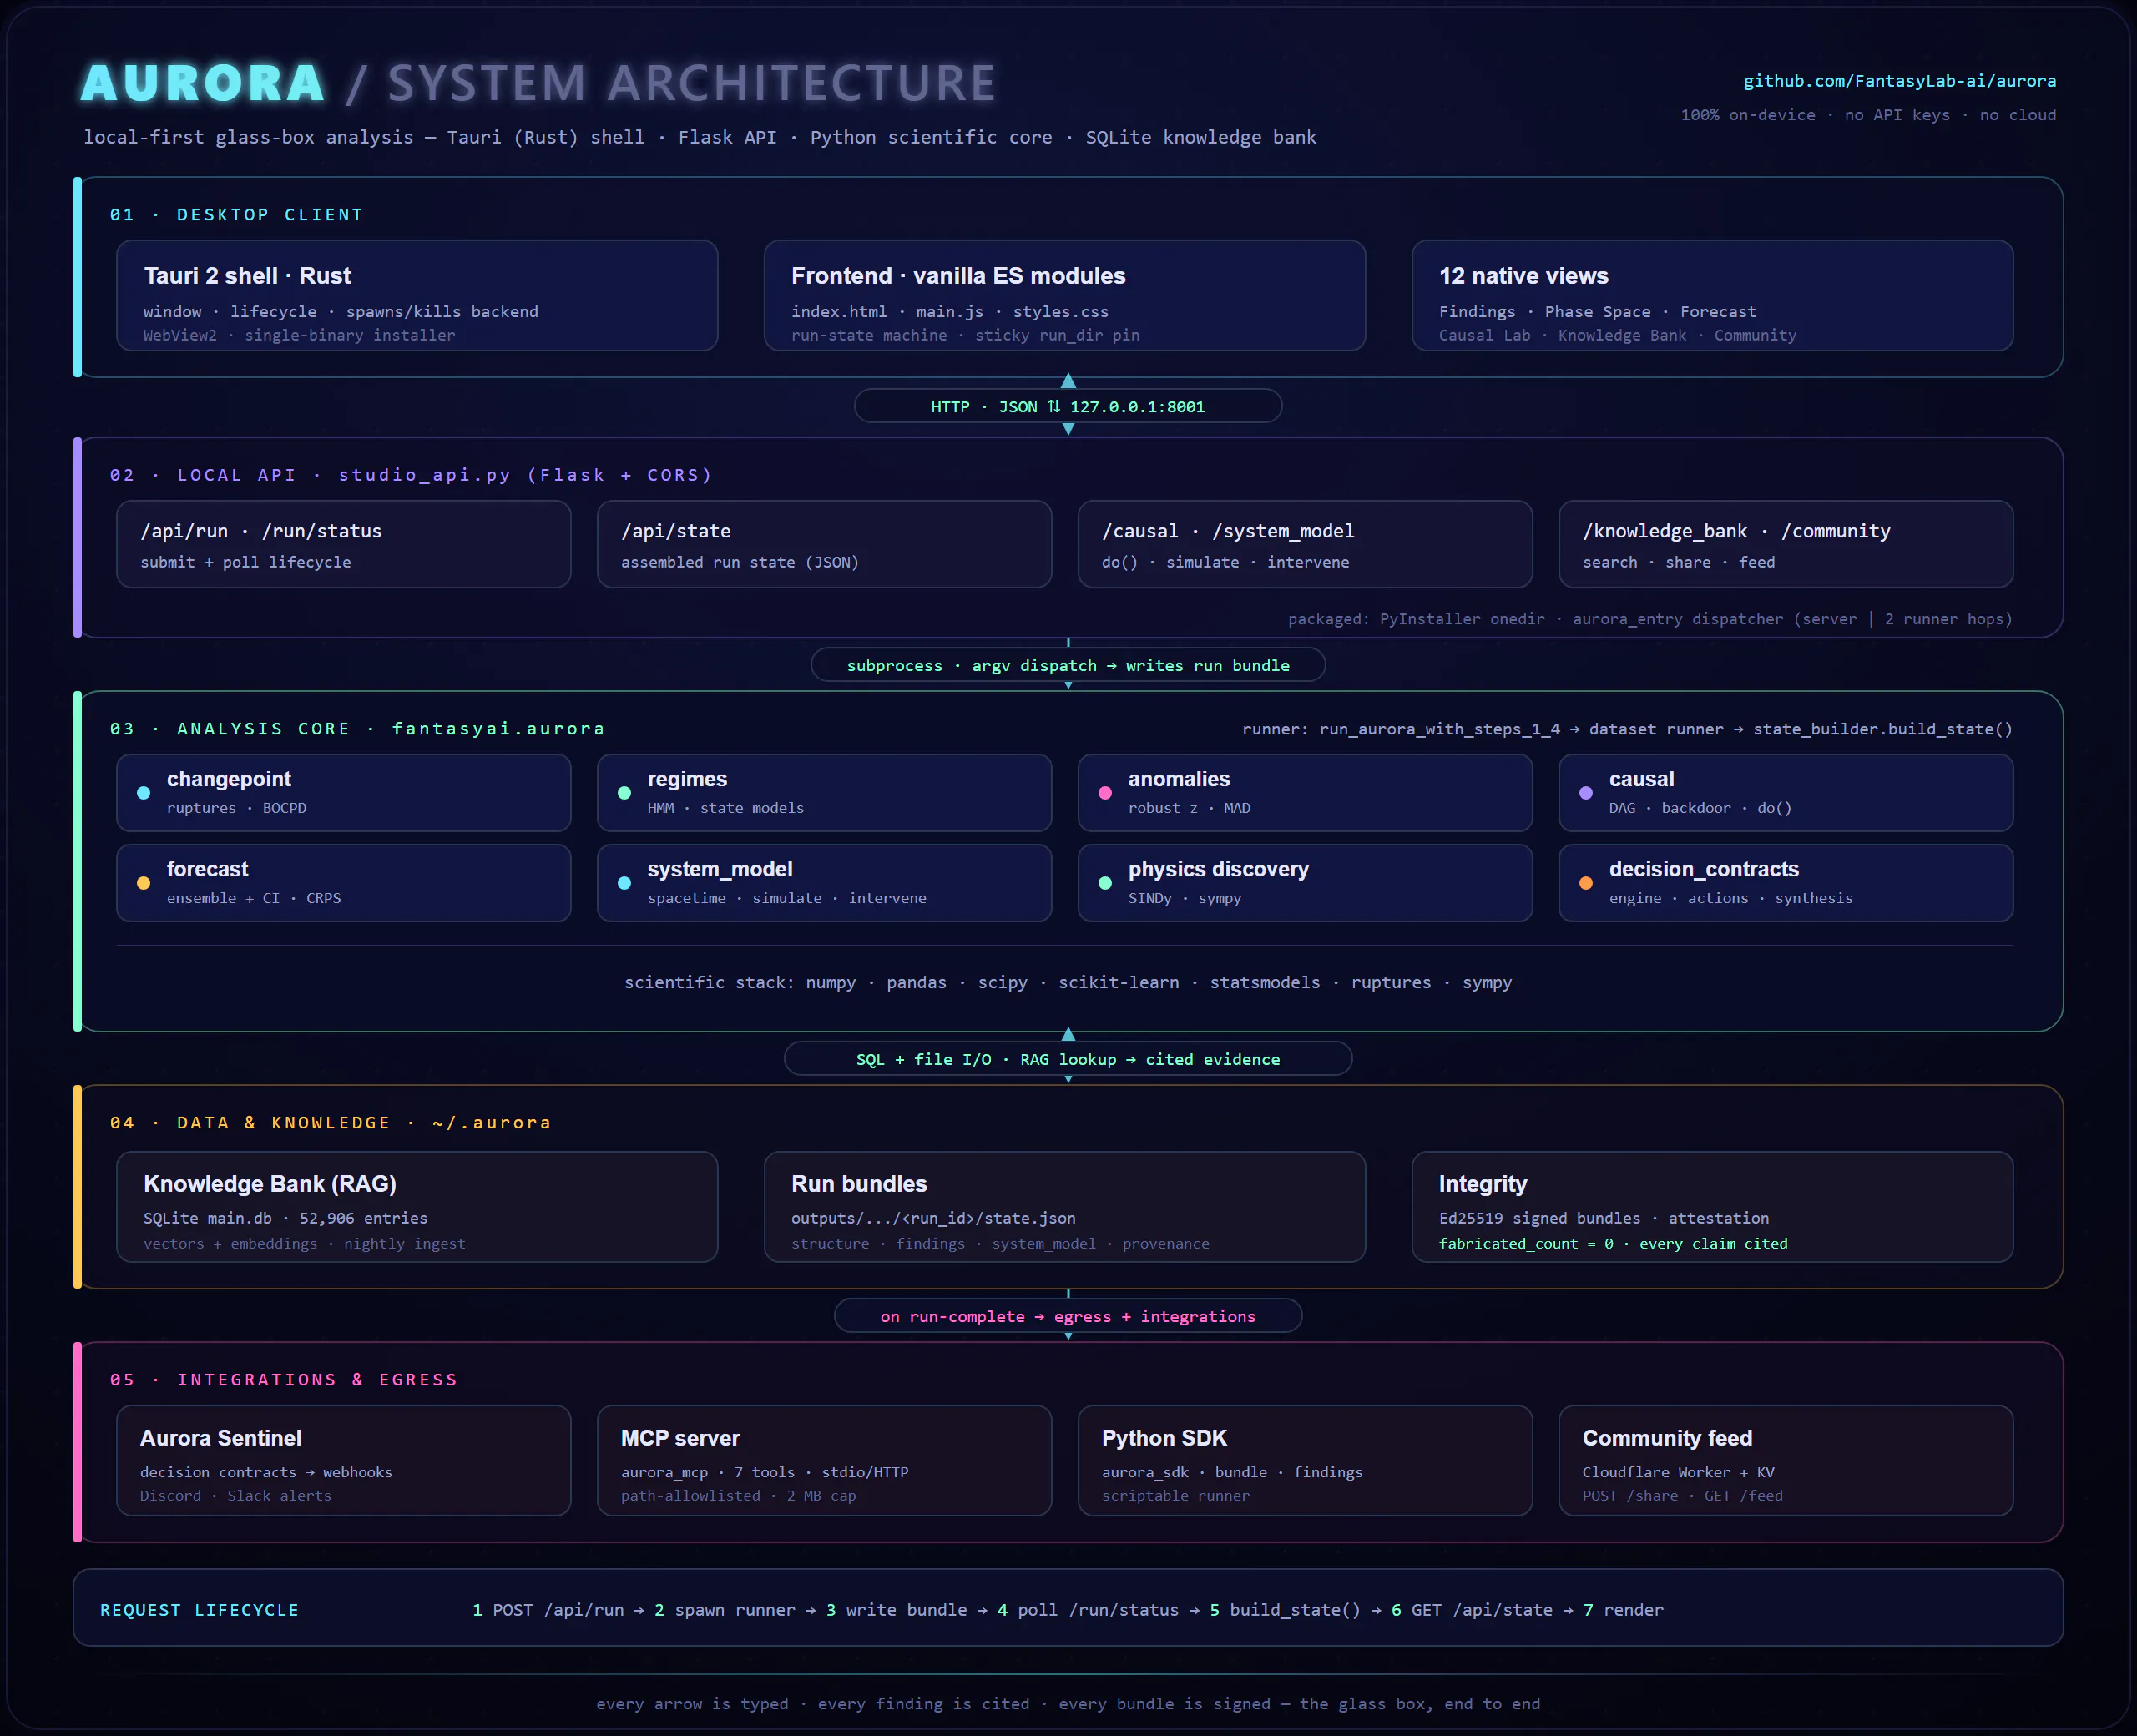Screen dimensions: 2137x1736
Task: Select the Frontend vanilla ES modules card
Action: click(1065, 295)
